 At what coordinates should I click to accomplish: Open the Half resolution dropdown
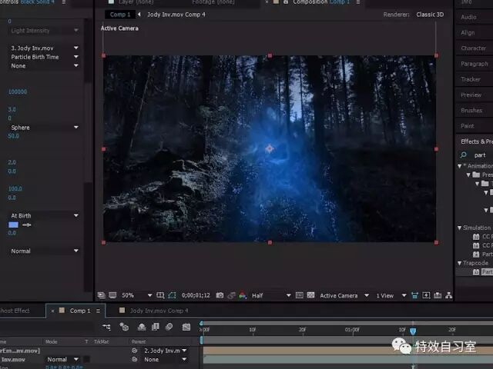tap(271, 295)
